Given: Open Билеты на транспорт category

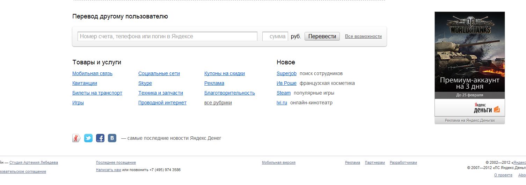Looking at the screenshot, I should [97, 93].
